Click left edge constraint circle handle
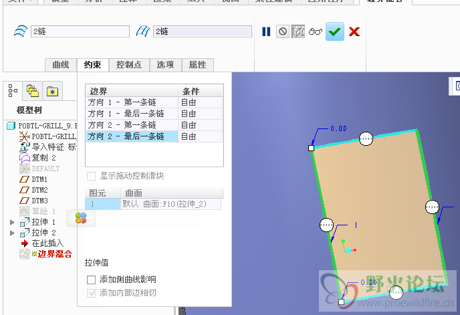 326,225
